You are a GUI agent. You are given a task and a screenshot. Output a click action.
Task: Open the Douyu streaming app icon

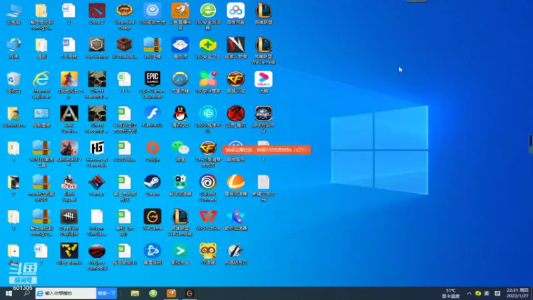coord(180,11)
